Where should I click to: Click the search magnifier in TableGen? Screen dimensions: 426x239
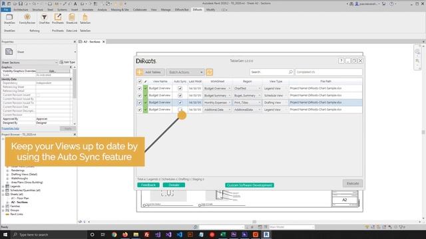(x=290, y=72)
